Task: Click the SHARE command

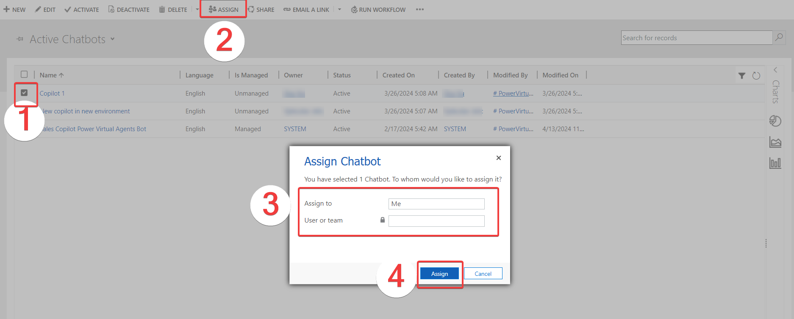Action: [x=261, y=9]
